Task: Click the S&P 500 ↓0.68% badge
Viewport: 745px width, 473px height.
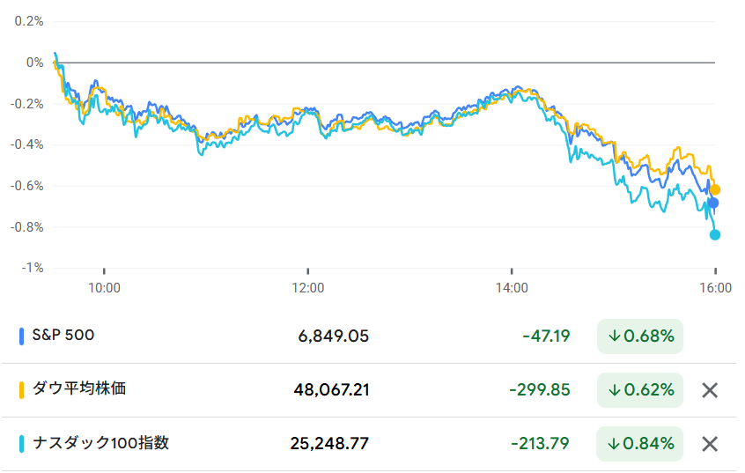Action: point(639,336)
